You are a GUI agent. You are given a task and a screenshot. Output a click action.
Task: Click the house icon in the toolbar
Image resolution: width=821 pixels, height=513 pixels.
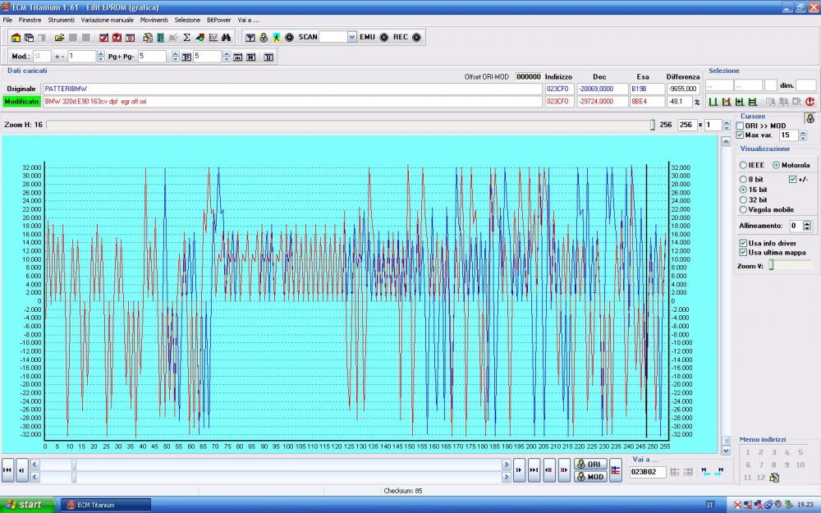coord(16,38)
